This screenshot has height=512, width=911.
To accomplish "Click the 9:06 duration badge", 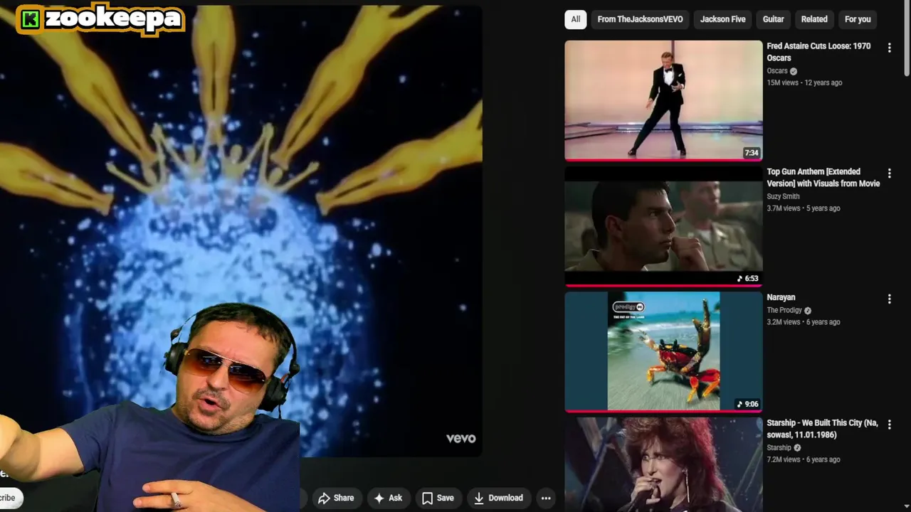I will (747, 404).
